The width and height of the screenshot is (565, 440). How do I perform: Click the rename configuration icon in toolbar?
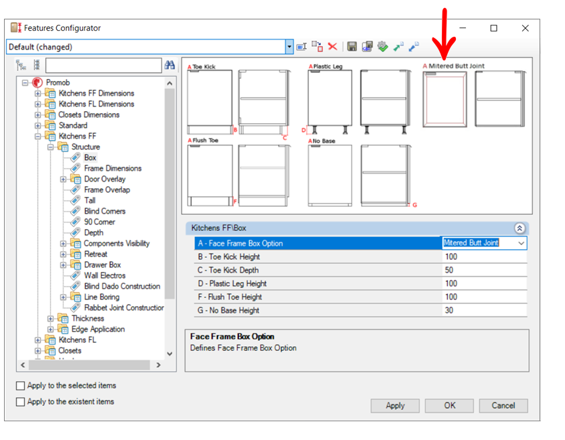301,47
